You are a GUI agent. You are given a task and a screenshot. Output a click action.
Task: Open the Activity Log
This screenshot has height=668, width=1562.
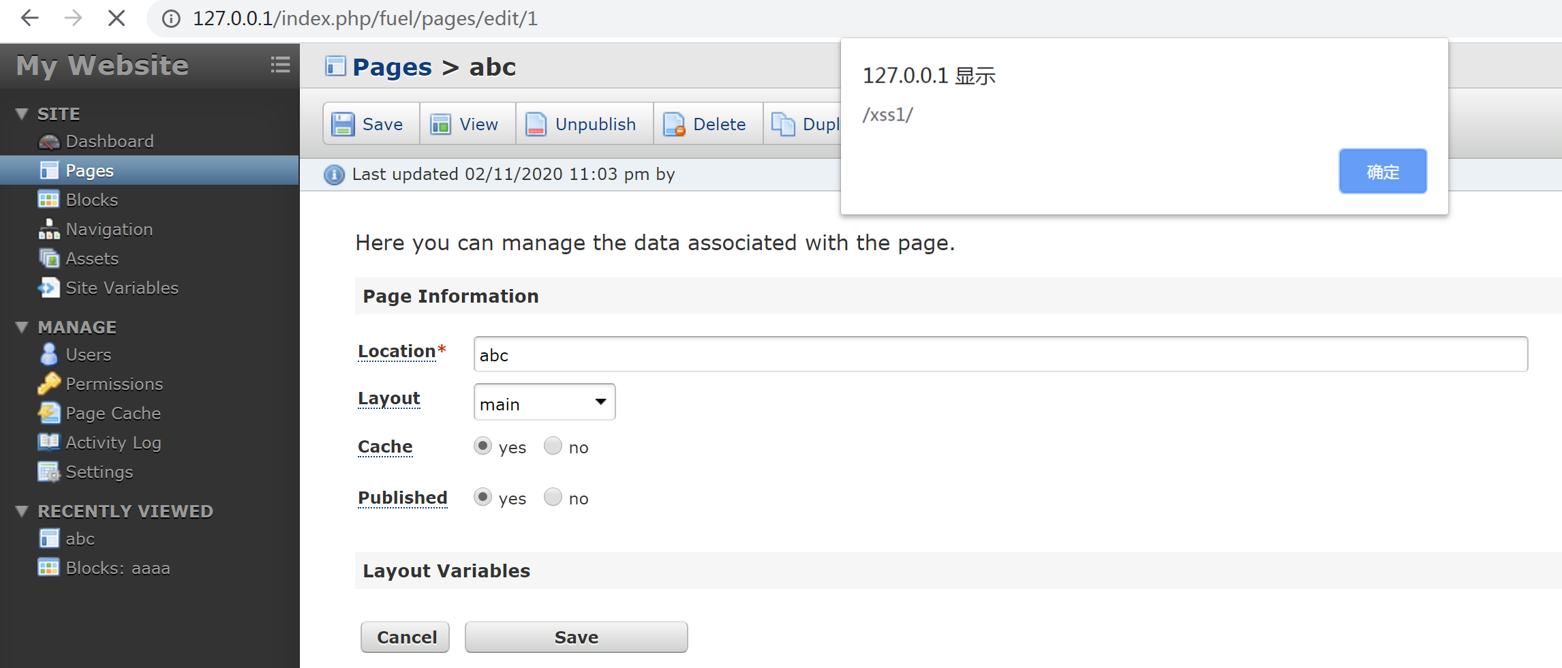[x=112, y=442]
